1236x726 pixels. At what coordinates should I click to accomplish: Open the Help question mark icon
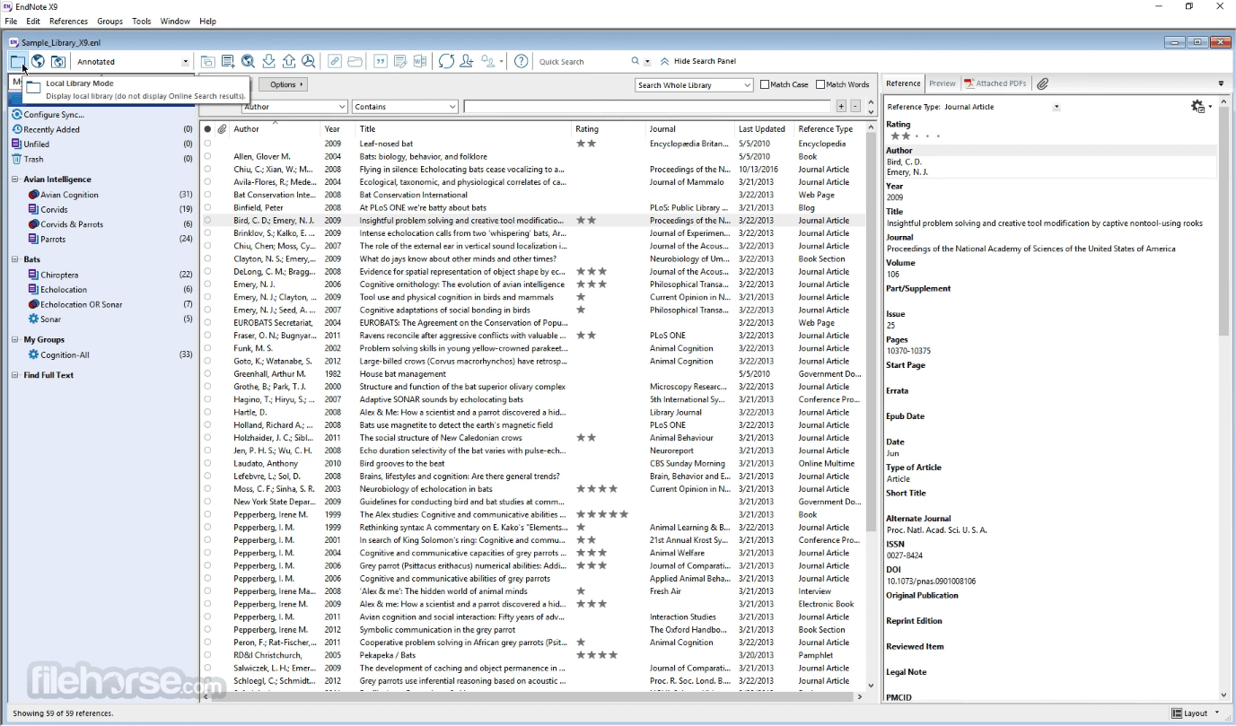click(522, 61)
